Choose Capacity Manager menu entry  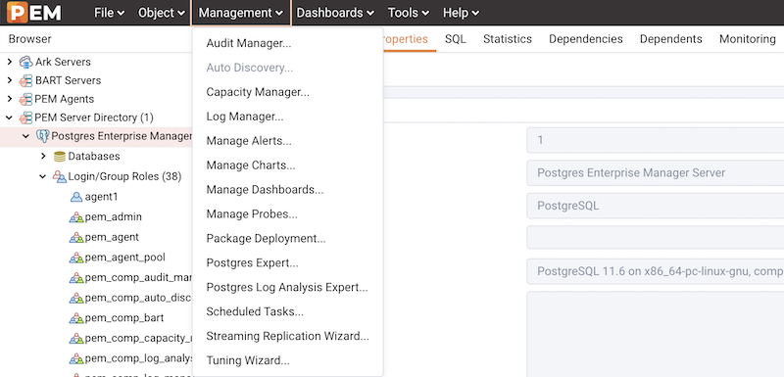point(287,92)
